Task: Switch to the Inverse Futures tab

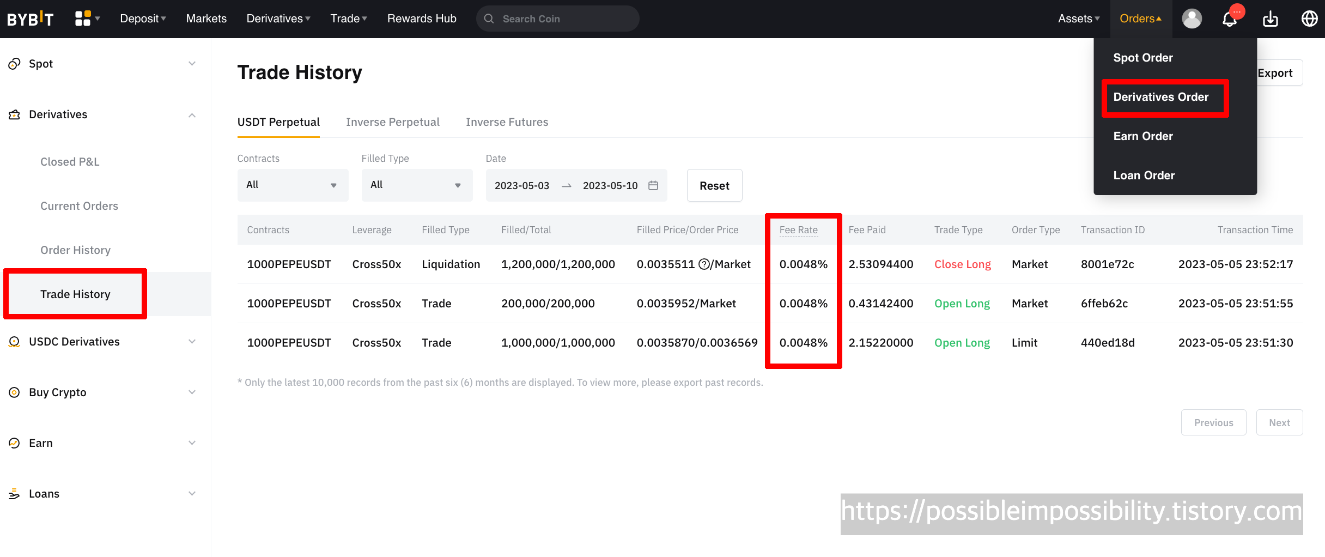Action: tap(507, 122)
